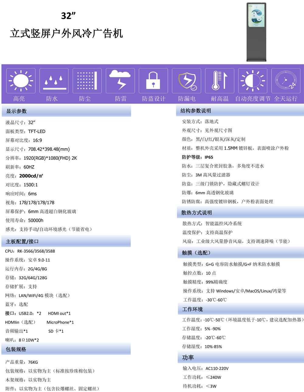The image size is (304, 392).
Task: Click the 防漏电 leakage protection shield icon
Action: [186, 80]
